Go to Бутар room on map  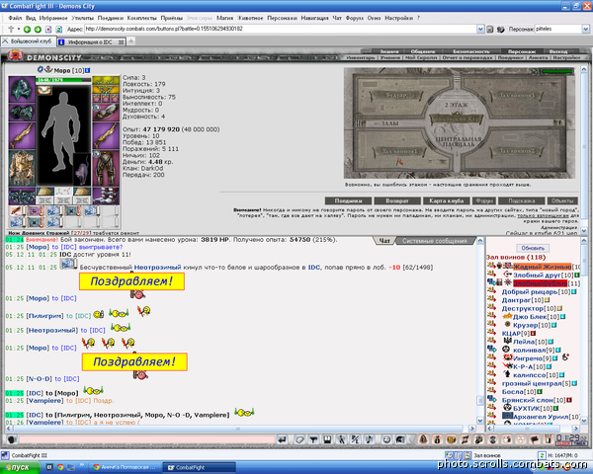[396, 95]
